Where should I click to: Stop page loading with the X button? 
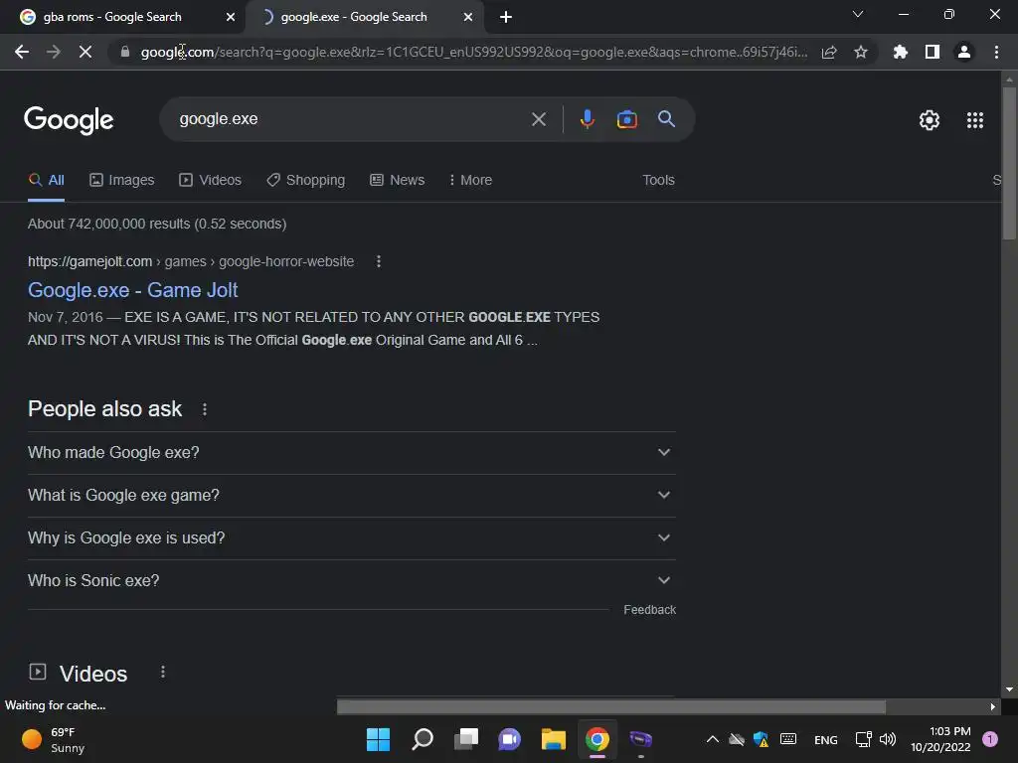(85, 52)
